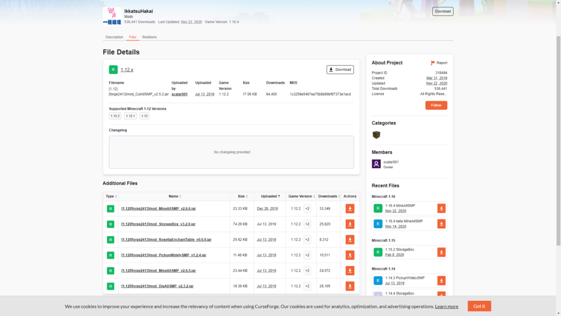Select the 1.12.2 supported version tag
This screenshot has width=561, height=316.
(115, 116)
